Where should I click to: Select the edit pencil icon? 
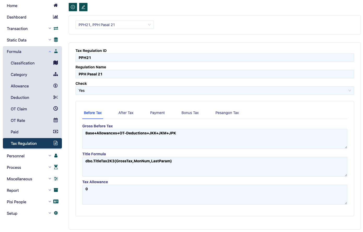(83, 7)
